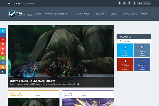
Task: Expand the Video menu
Action: tap(115, 14)
